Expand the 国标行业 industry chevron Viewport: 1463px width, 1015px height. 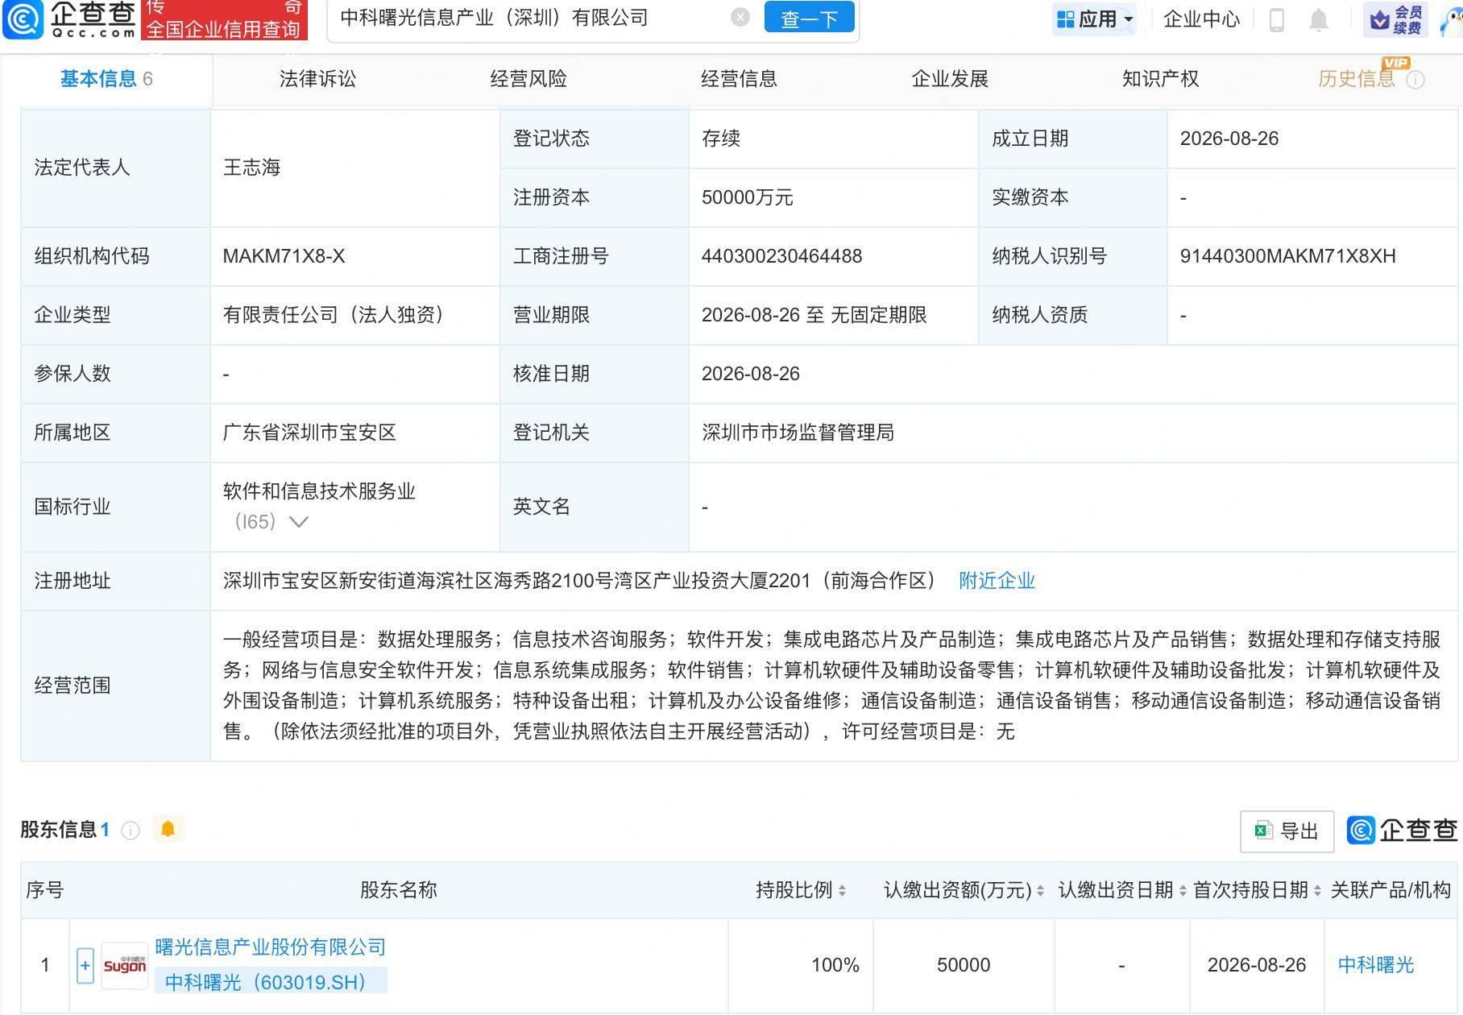point(299,522)
